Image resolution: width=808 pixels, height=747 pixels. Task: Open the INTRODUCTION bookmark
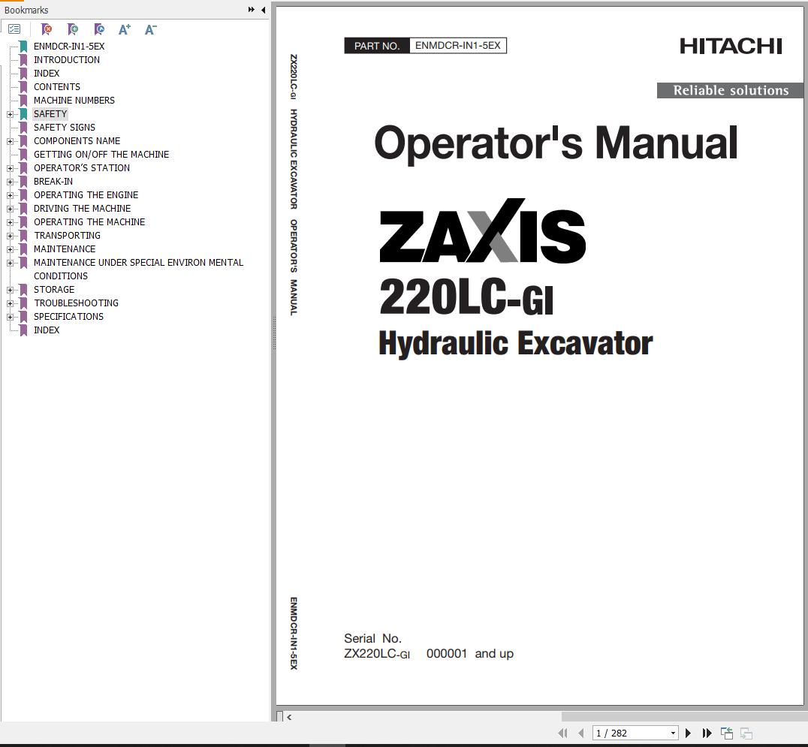67,60
